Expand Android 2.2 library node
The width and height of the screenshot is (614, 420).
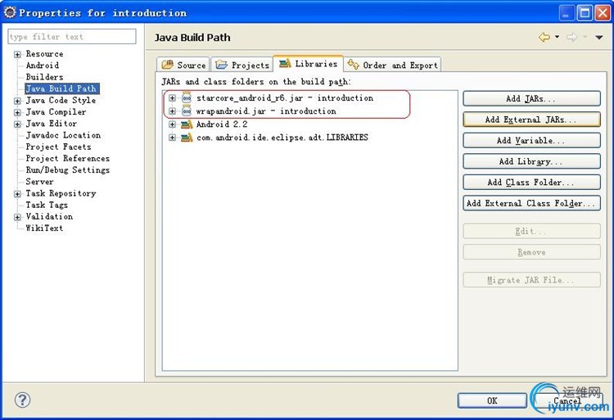pyautogui.click(x=172, y=124)
